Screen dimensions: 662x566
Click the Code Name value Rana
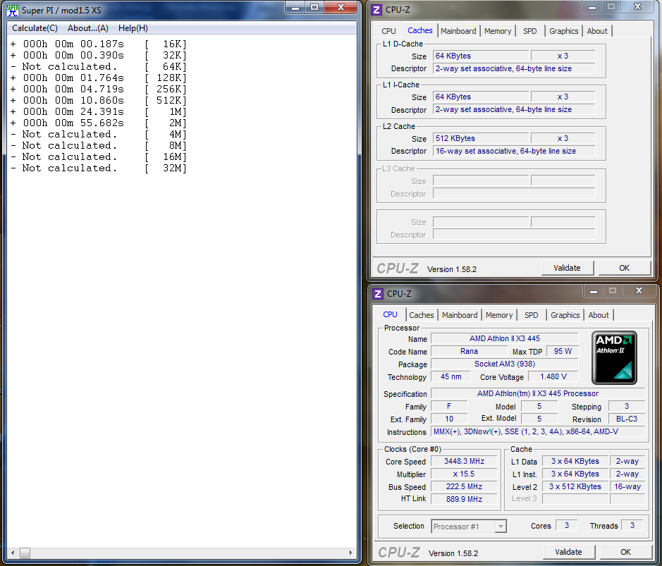469,351
